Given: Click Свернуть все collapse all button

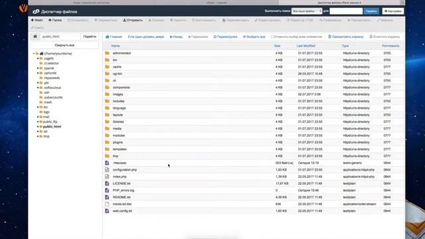Looking at the screenshot, I should pos(64,45).
